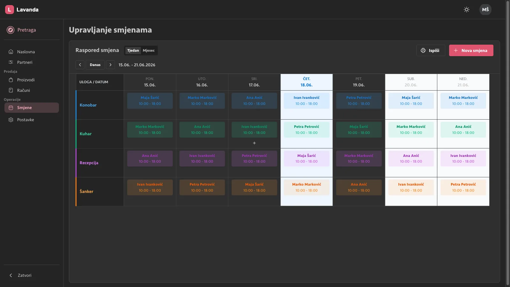This screenshot has height=287, width=510.
Task: Add a Kuhar shift on 17.06. with plus
Action: coord(254,143)
